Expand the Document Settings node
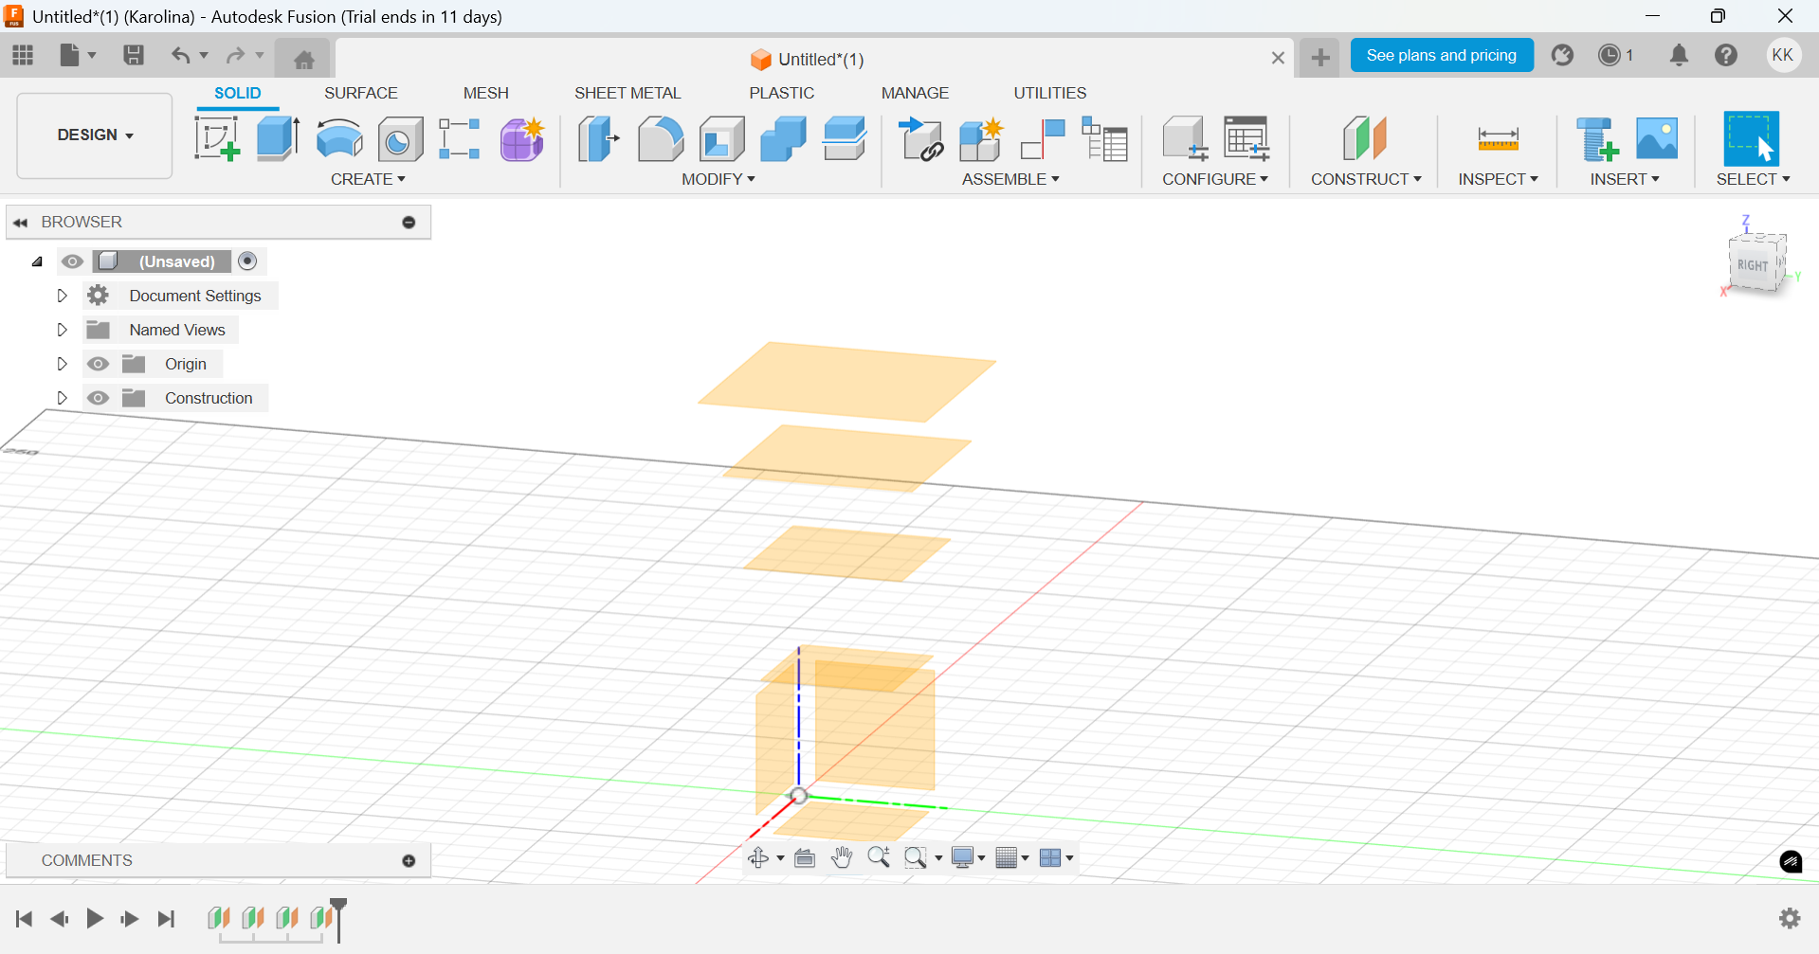Viewport: 1819px width, 954px height. click(x=62, y=296)
